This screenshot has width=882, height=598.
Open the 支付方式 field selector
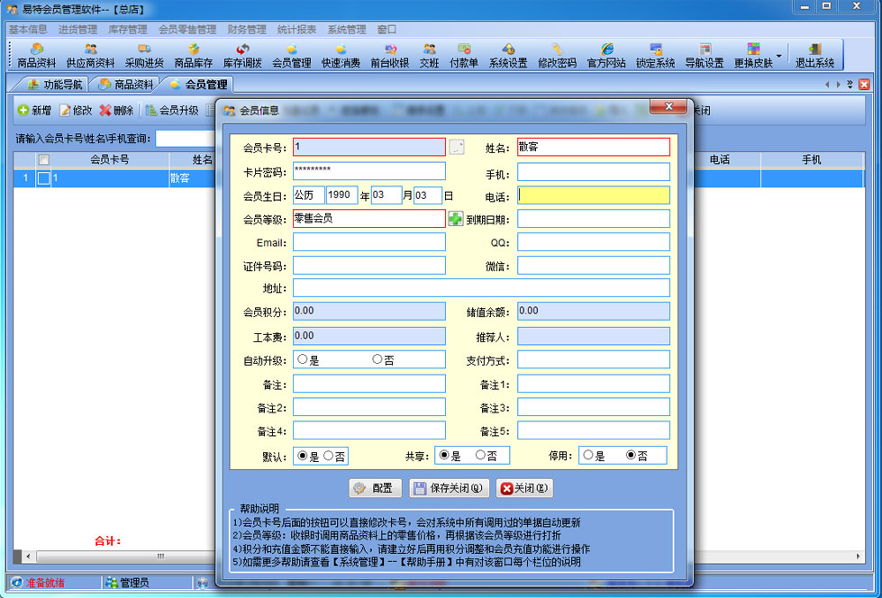point(593,359)
